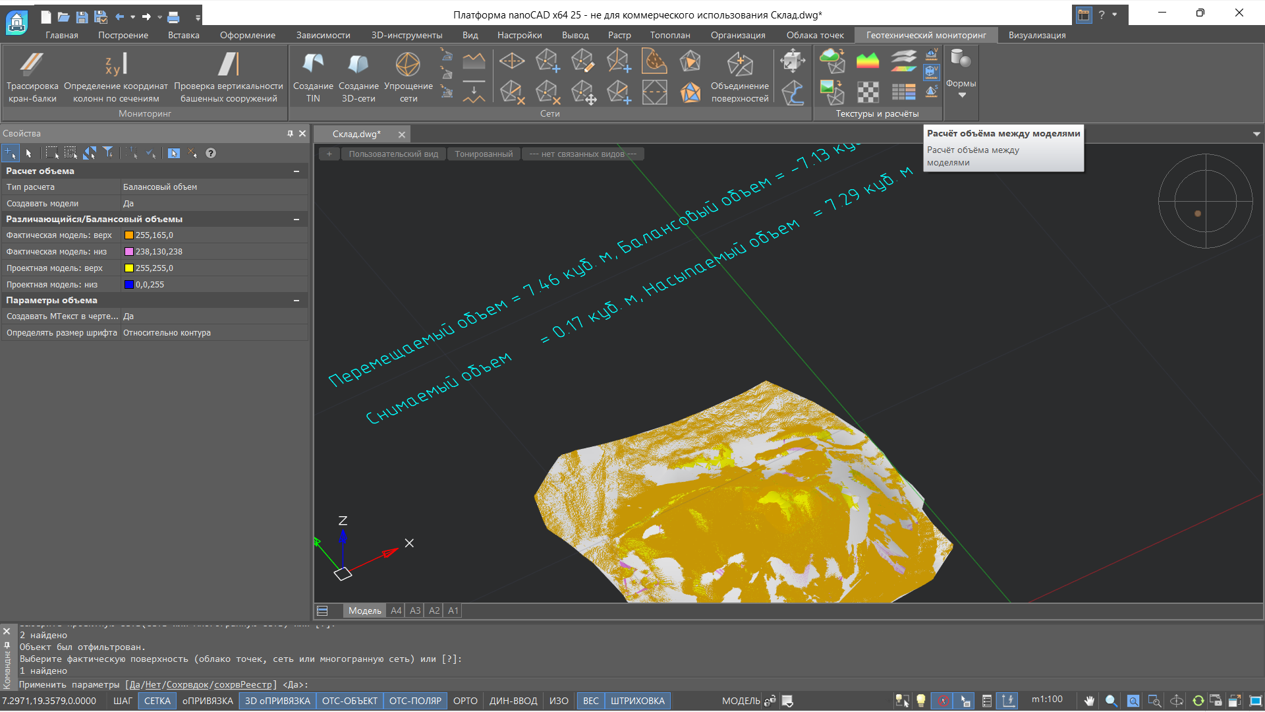Toggle СЕТКА mode in status bar
This screenshot has width=1265, height=712.
click(x=157, y=701)
